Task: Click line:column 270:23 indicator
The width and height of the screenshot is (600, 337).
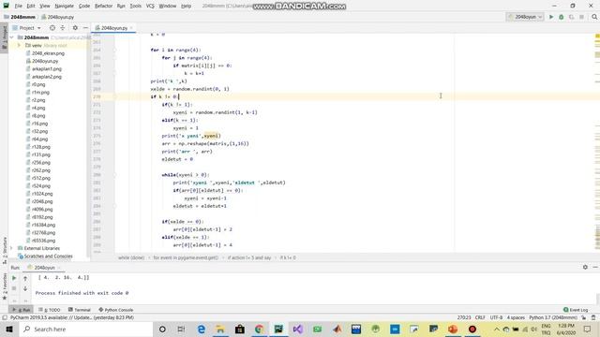Action: (464, 317)
